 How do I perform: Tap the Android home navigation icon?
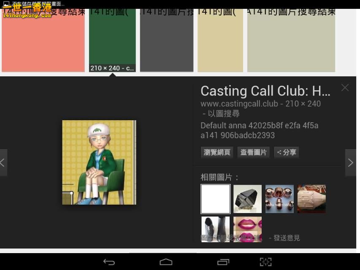tap(166, 262)
